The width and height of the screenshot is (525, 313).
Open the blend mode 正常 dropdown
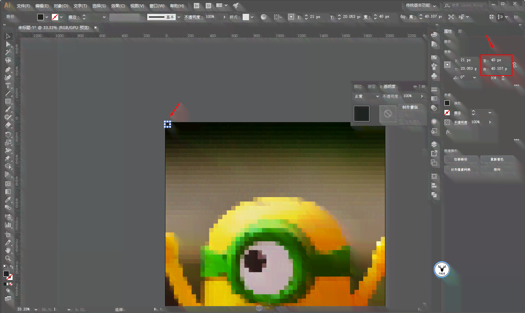pyautogui.click(x=367, y=96)
